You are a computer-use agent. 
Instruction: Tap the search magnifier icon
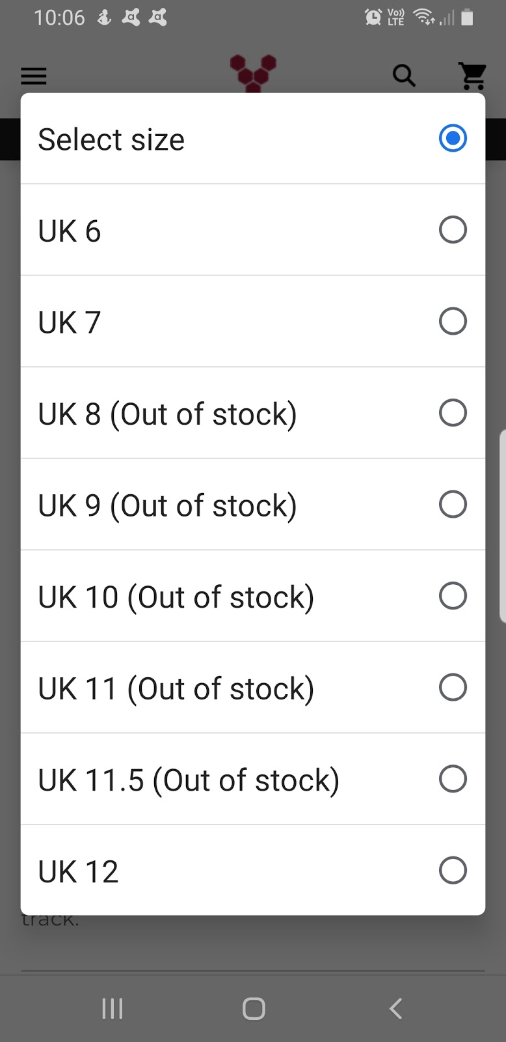pos(404,76)
